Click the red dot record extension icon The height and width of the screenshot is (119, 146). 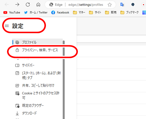pos(143,5)
